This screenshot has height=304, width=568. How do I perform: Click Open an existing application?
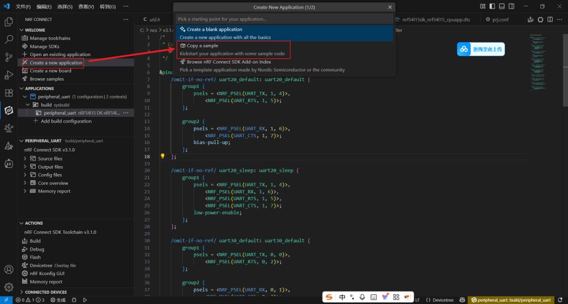point(60,54)
